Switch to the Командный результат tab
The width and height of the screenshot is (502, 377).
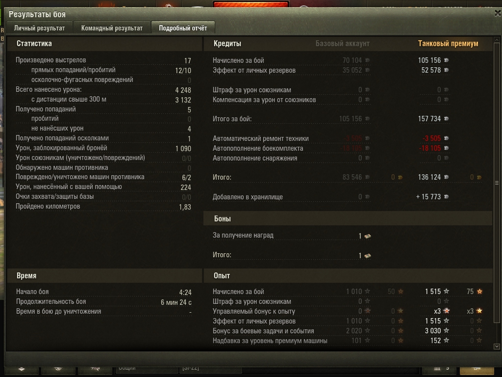(112, 28)
